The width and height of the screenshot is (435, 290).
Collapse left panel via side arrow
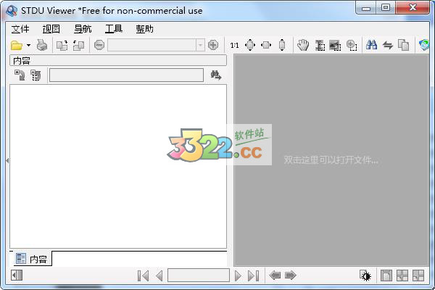coord(7,160)
